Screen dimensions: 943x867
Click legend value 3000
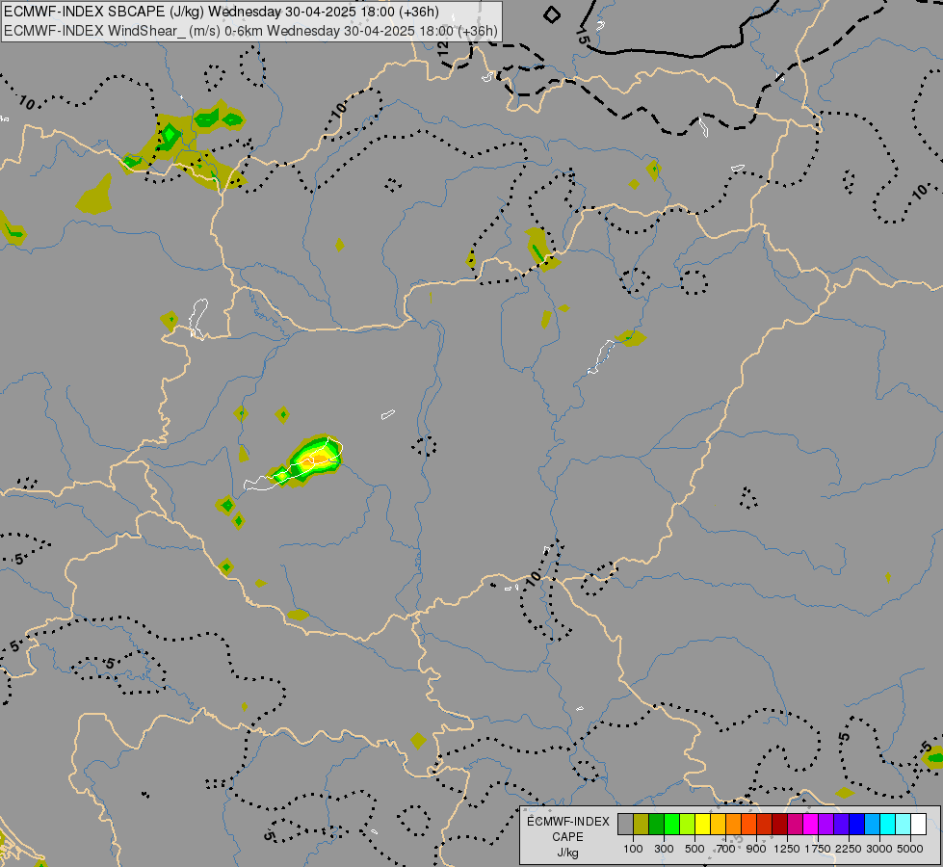click(x=878, y=849)
